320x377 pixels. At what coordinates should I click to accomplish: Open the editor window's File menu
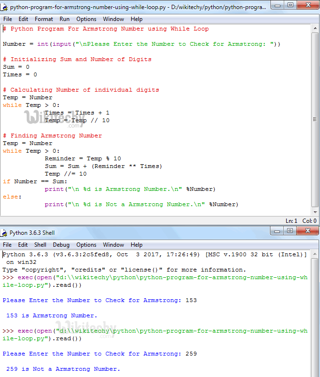click(8, 19)
